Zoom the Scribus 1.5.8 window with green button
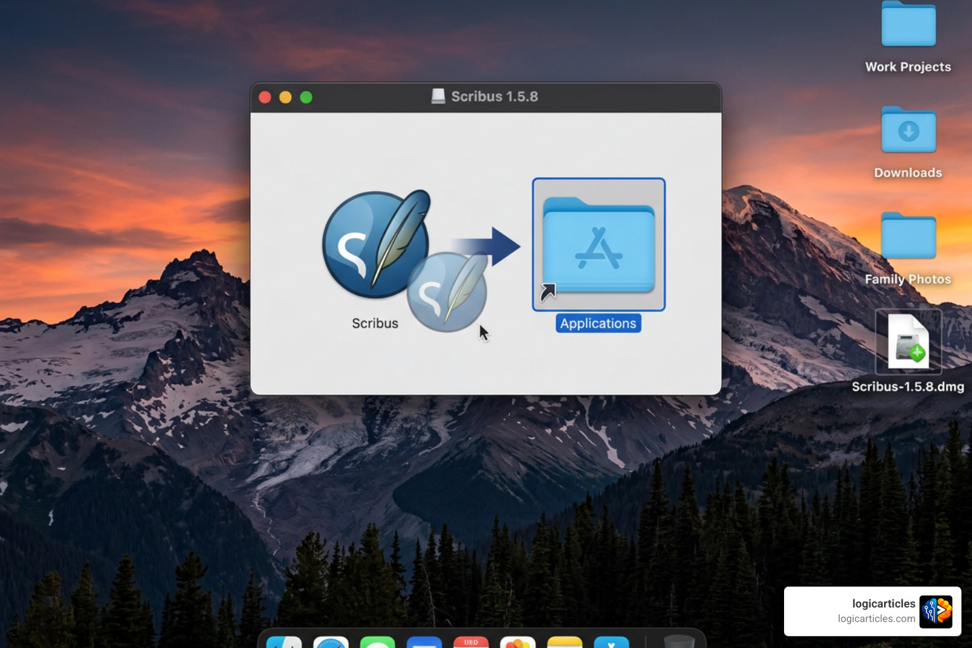972x648 pixels. tap(306, 97)
